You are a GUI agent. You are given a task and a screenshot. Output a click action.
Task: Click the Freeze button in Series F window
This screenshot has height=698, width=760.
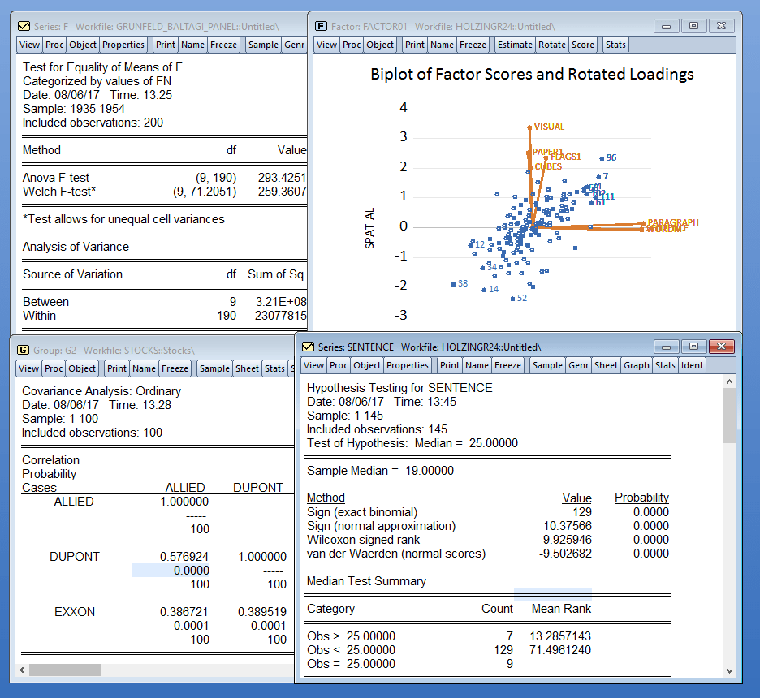(x=223, y=45)
